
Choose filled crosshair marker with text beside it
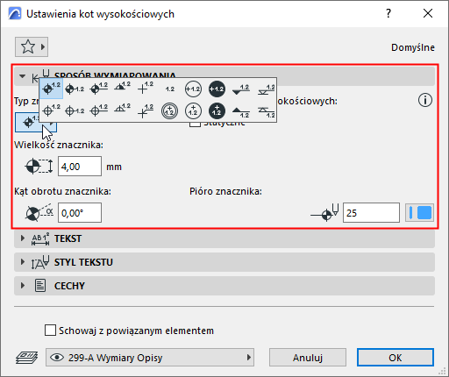(75, 89)
